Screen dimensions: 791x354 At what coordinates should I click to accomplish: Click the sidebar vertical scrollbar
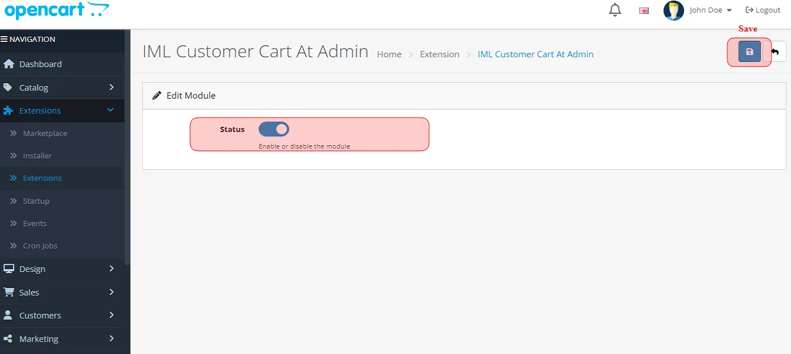pos(127,147)
